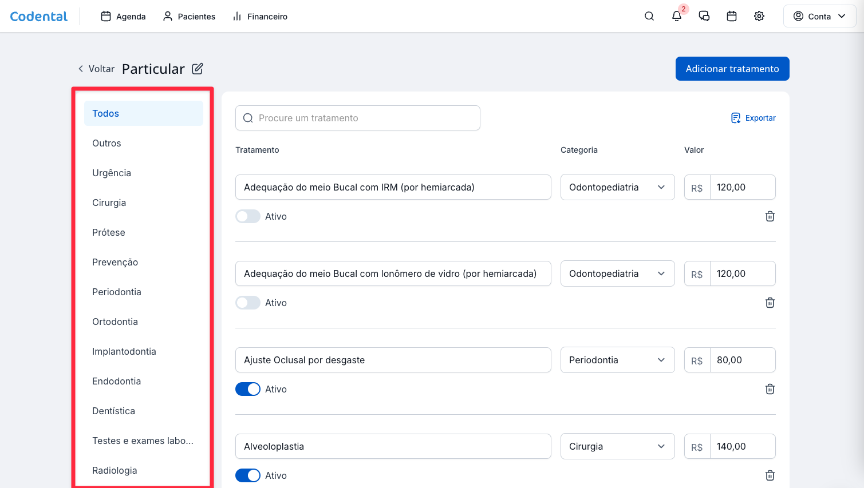Select the Ortodontia category in sidebar
Image resolution: width=864 pixels, height=488 pixels.
pos(115,322)
